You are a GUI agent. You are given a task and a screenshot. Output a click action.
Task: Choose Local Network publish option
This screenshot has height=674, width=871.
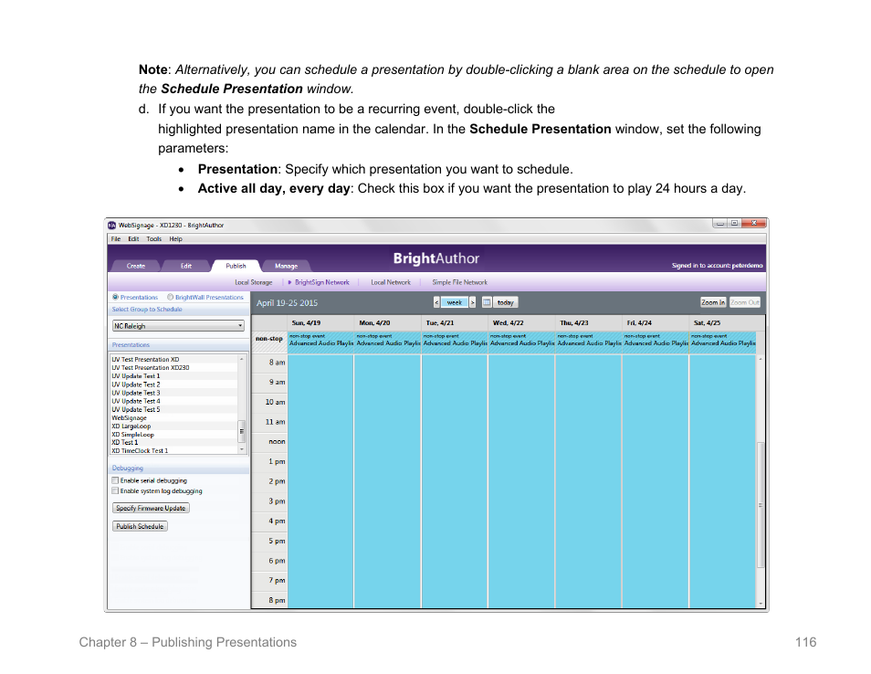[x=391, y=282]
